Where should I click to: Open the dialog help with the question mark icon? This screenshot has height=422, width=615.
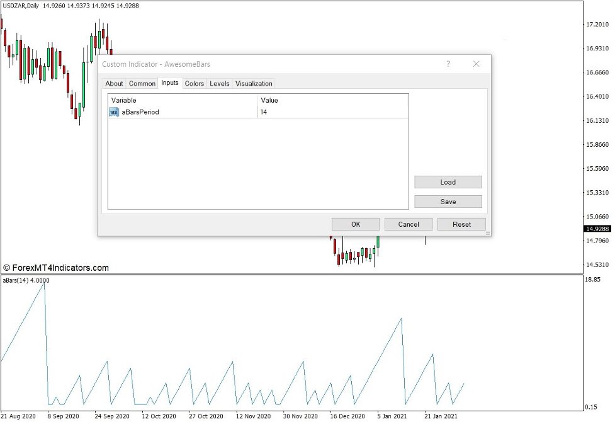click(448, 64)
